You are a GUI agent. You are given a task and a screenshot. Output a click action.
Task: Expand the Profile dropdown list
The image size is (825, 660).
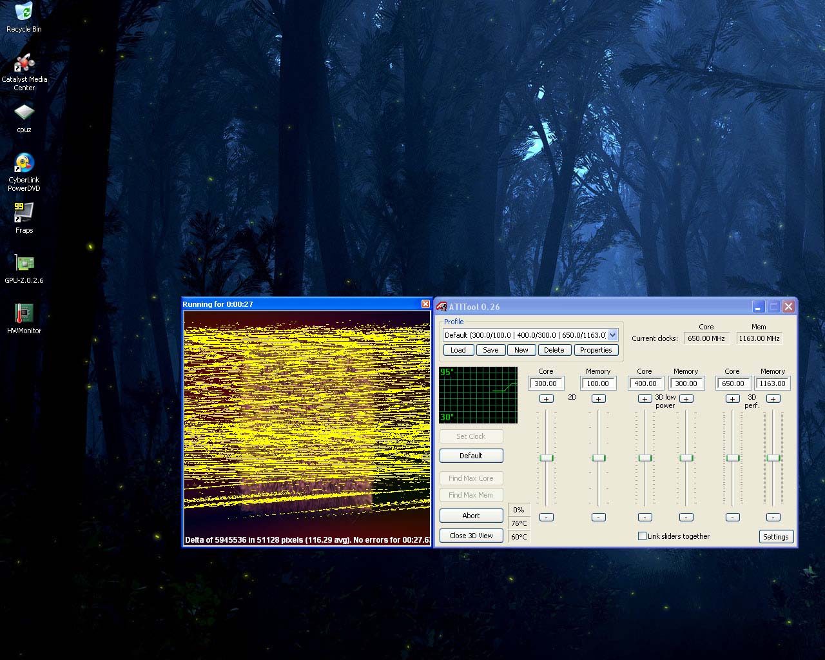pos(612,335)
